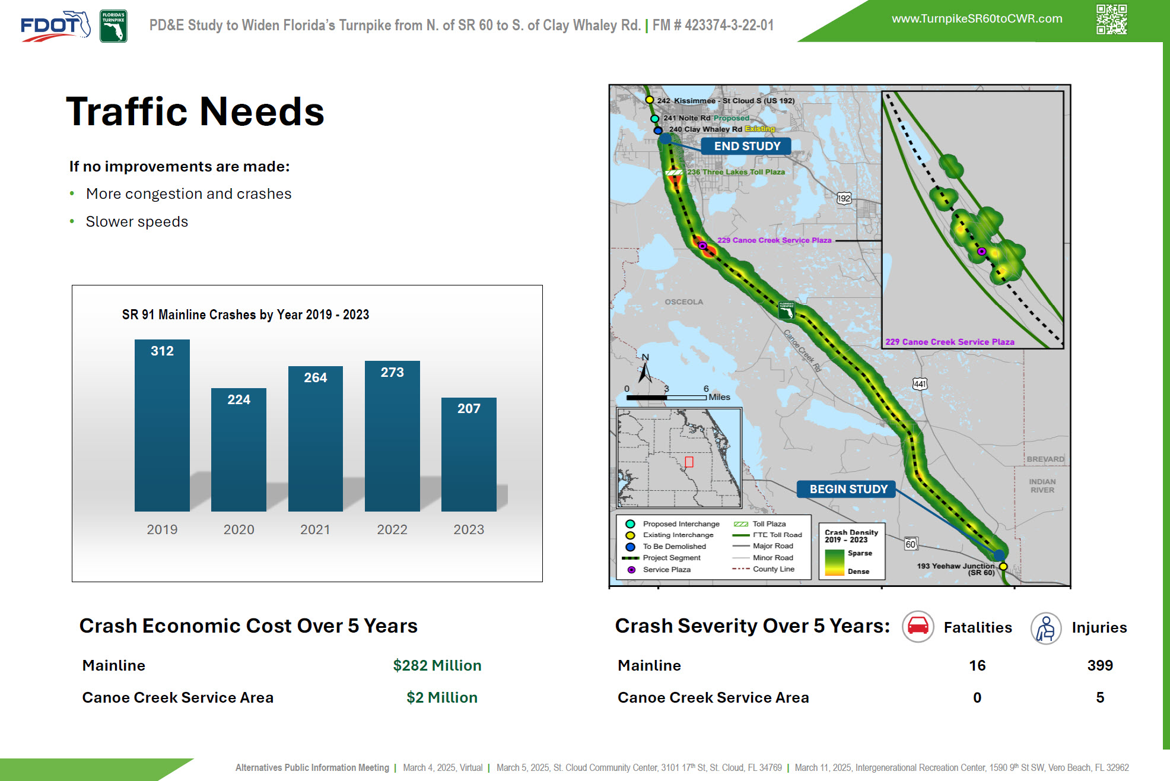
Task: Click the 2022 bar showing 273 crashes
Action: click(392, 436)
